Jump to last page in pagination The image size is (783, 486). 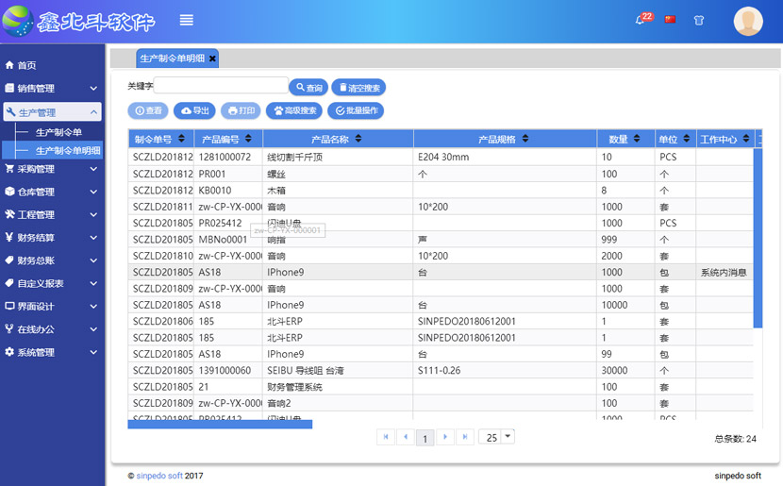point(464,437)
